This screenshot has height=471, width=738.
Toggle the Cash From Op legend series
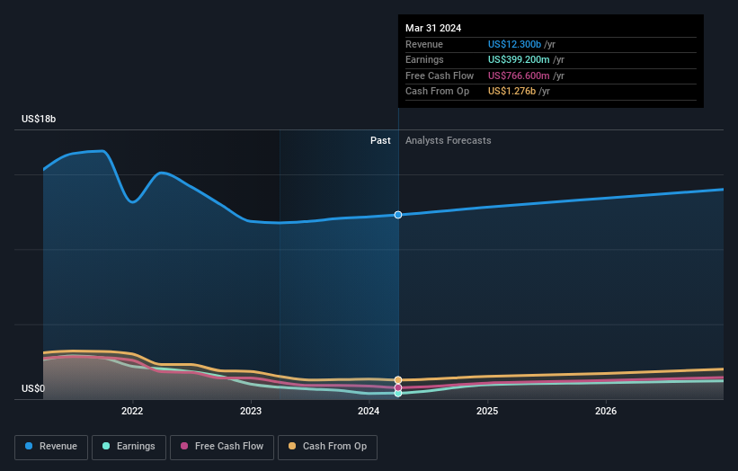pos(327,447)
